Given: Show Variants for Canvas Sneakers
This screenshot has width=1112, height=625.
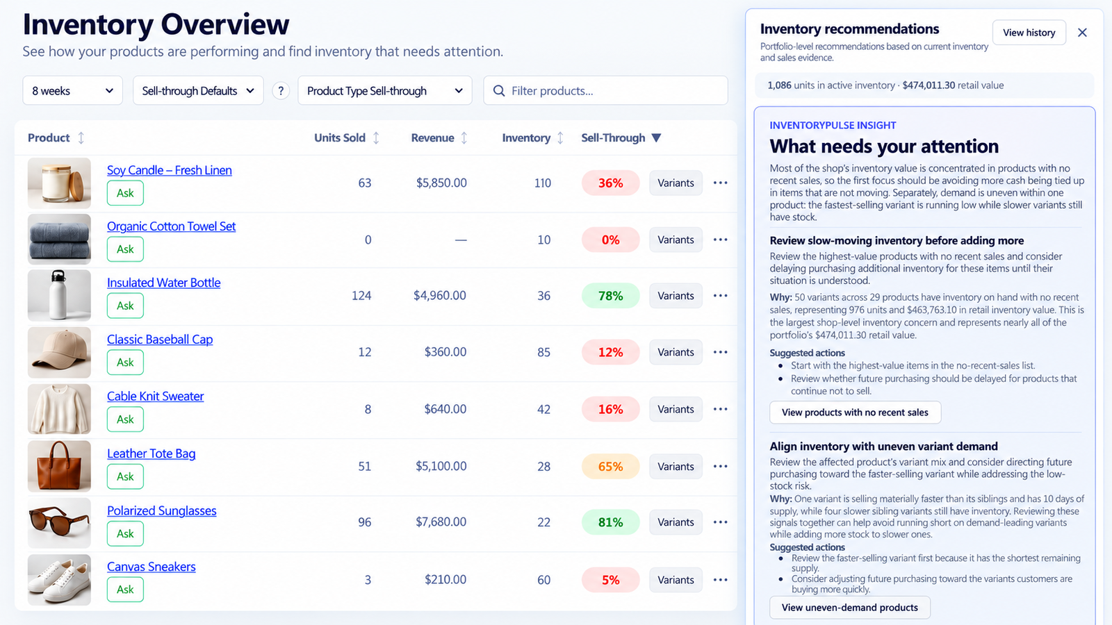Looking at the screenshot, I should coord(676,580).
